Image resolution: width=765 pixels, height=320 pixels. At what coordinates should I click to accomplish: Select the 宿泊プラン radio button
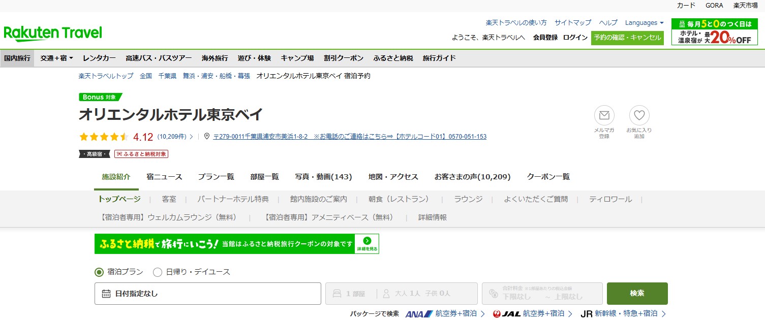(99, 272)
